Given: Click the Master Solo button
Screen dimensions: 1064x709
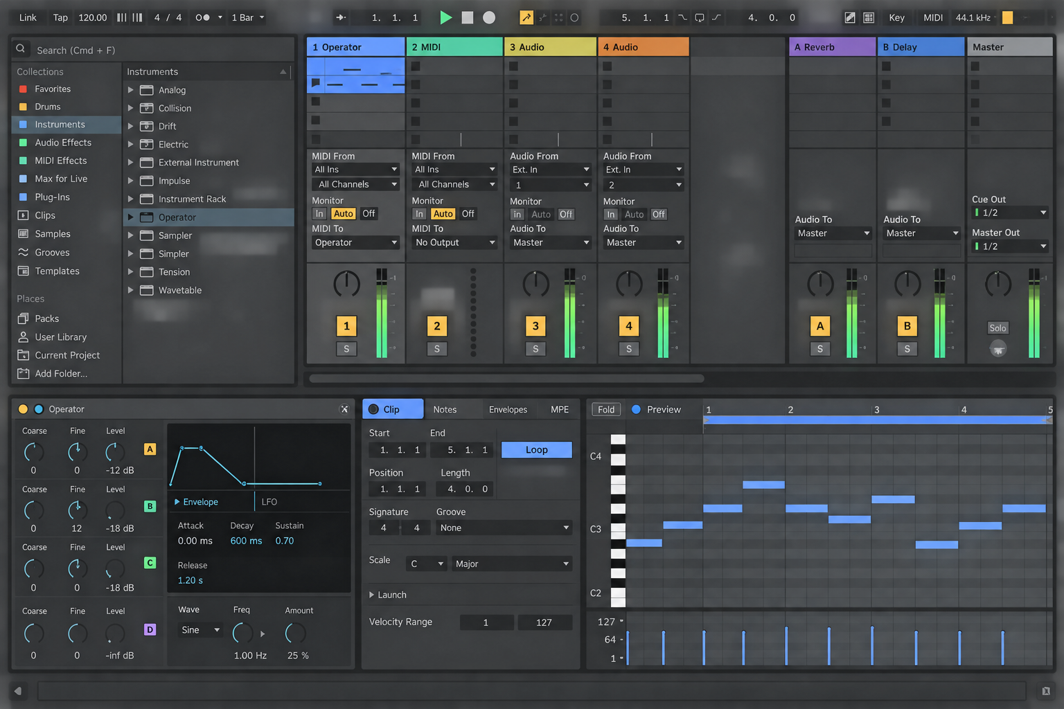Looking at the screenshot, I should click(997, 328).
